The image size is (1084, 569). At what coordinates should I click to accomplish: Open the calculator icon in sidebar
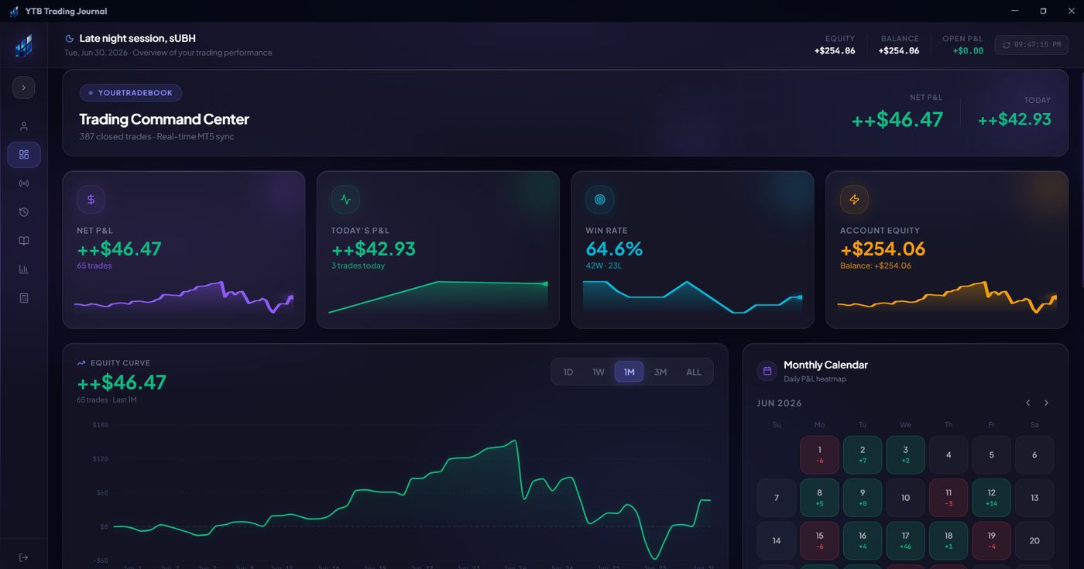pos(24,298)
